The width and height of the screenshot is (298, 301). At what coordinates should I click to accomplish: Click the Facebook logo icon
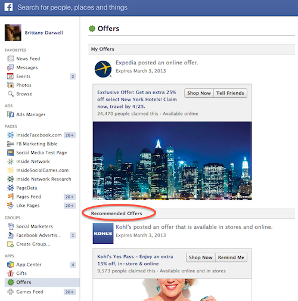click(8, 7)
